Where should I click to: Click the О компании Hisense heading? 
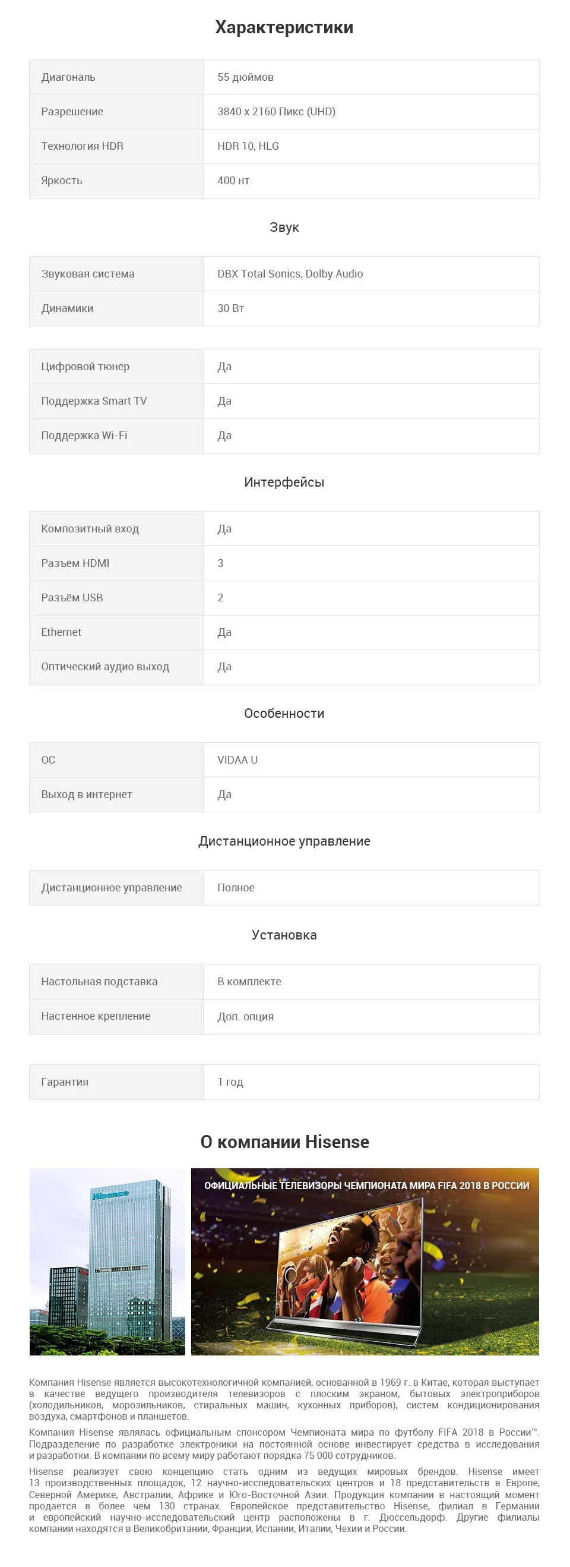point(284,1142)
